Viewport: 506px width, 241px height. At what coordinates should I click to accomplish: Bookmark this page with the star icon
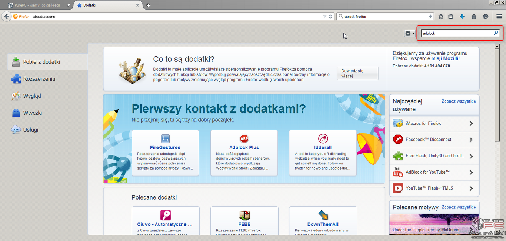[x=441, y=17]
